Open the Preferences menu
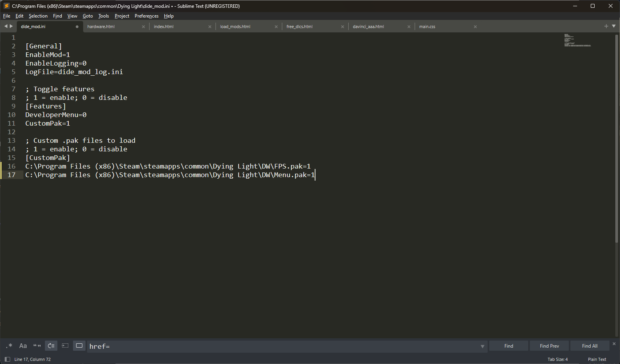 pos(146,16)
